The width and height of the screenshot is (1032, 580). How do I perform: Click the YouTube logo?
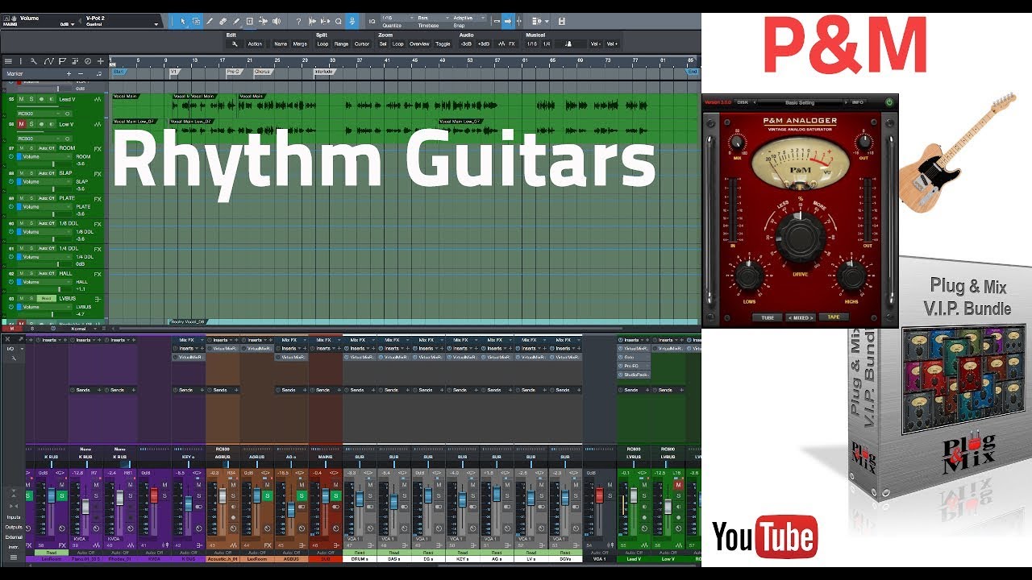[x=764, y=537]
